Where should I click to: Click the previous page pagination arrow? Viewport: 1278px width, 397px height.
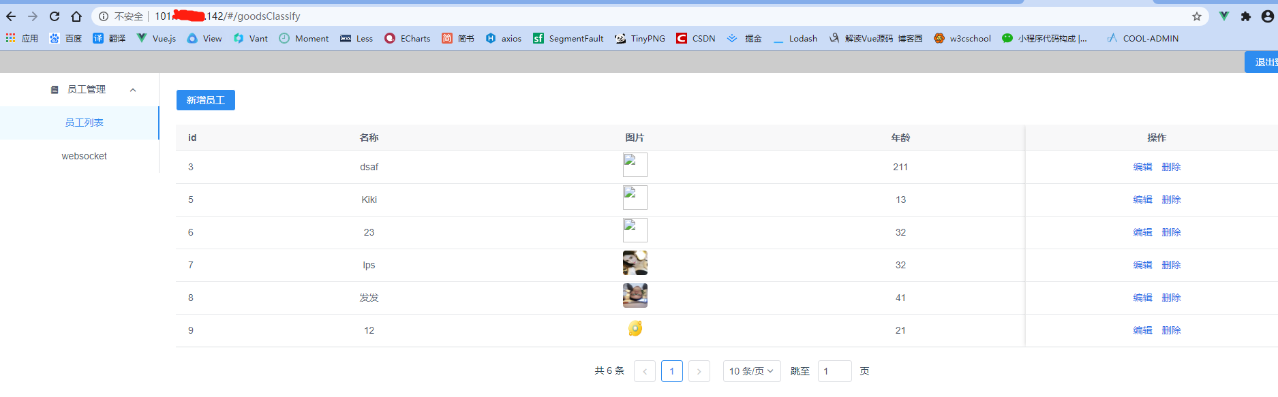point(645,371)
